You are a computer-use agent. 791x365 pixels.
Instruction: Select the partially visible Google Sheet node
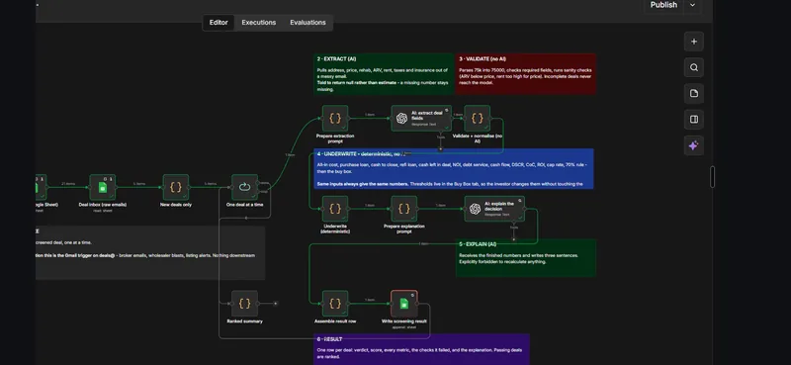click(41, 187)
